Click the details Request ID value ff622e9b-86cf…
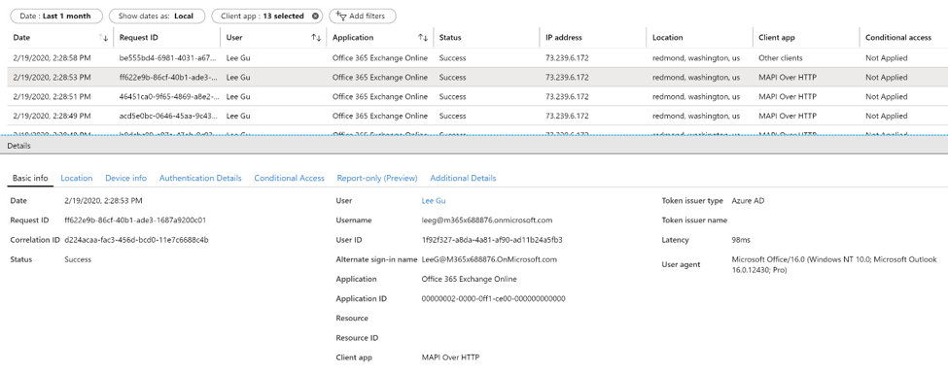The width and height of the screenshot is (948, 373). click(x=135, y=220)
